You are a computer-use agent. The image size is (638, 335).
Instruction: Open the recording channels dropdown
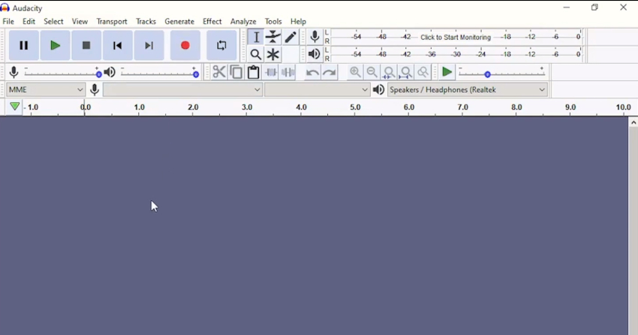[317, 89]
